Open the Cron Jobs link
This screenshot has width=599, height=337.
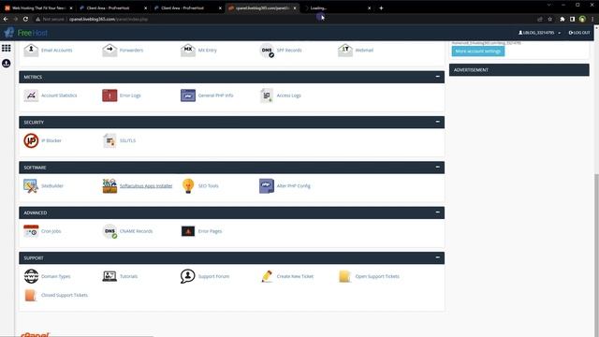coord(51,231)
